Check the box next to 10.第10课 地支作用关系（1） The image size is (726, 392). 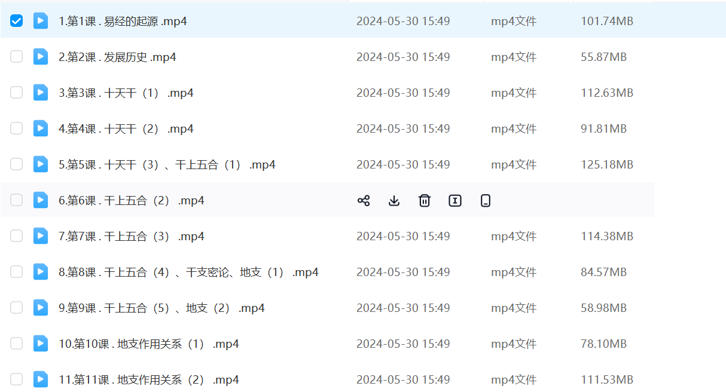click(17, 344)
